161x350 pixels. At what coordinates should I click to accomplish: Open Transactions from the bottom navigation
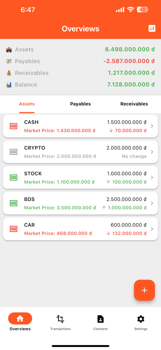tap(60, 322)
